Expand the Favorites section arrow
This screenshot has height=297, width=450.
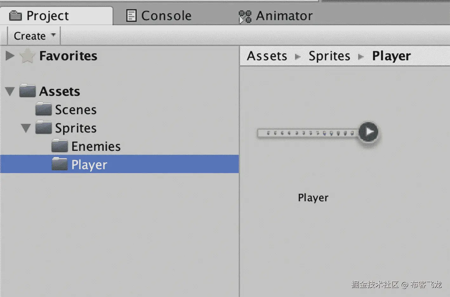pyautogui.click(x=10, y=56)
